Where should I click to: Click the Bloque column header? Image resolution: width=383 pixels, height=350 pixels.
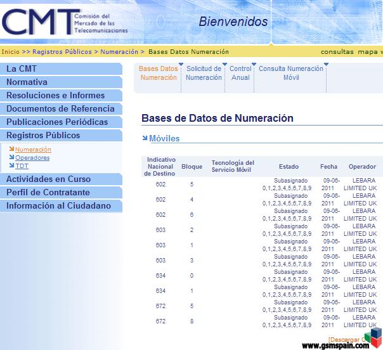191,167
